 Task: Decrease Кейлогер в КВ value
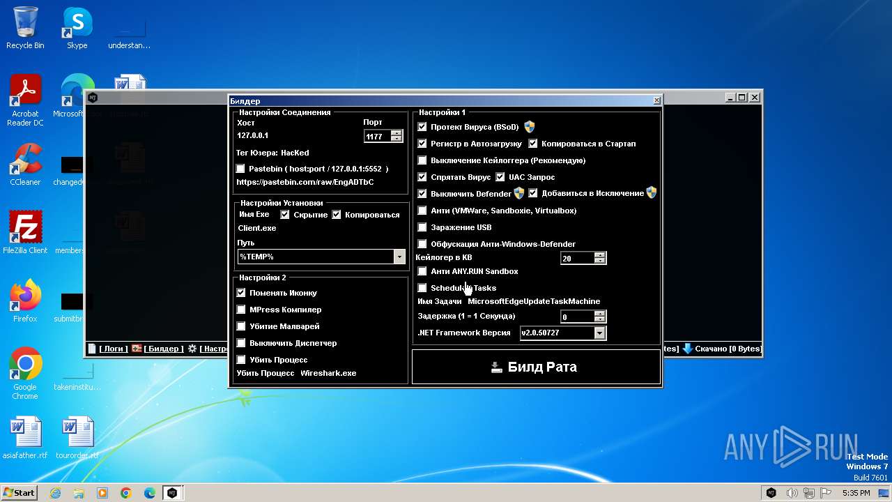(600, 261)
